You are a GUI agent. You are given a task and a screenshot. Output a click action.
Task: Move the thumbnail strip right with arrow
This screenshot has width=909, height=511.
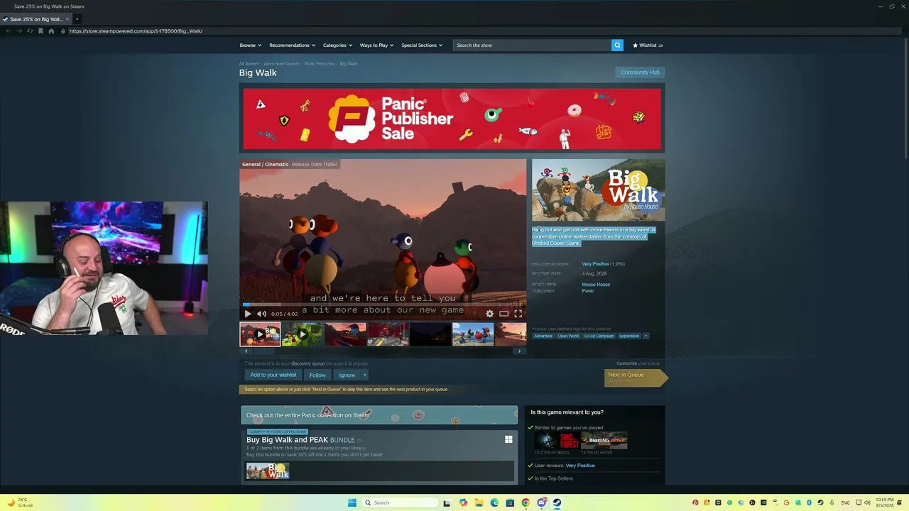click(519, 351)
